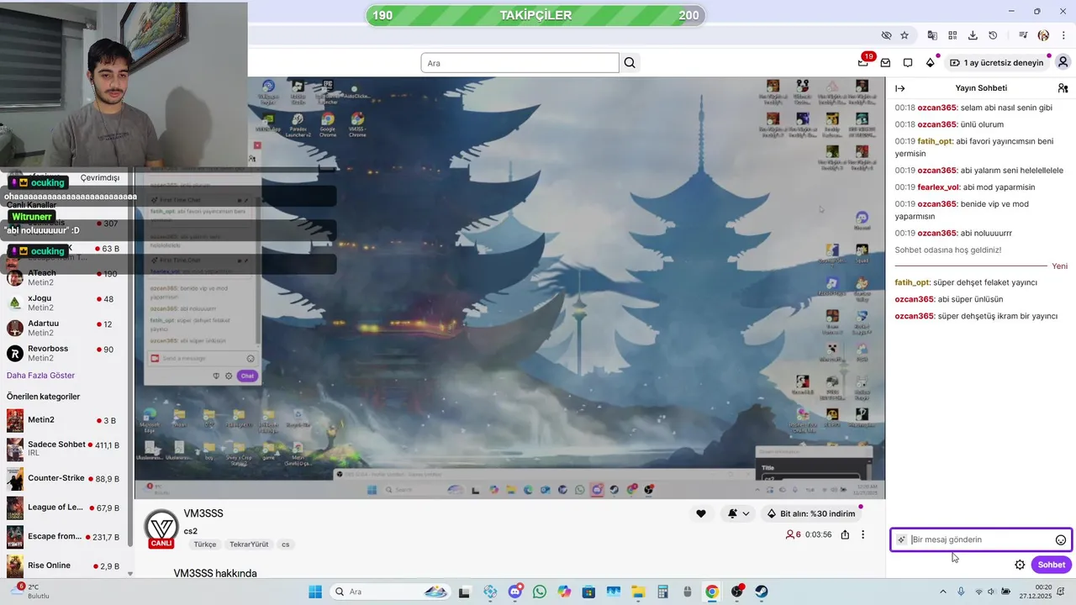Share the stream with share icon
Screen dimensions: 1076x605
coord(845,534)
